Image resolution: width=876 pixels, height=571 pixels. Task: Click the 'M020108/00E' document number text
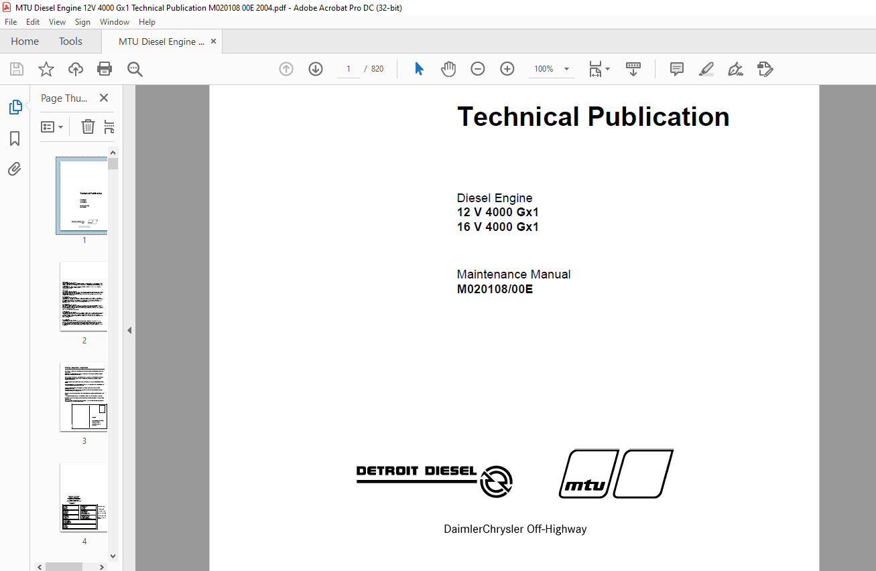click(x=495, y=289)
